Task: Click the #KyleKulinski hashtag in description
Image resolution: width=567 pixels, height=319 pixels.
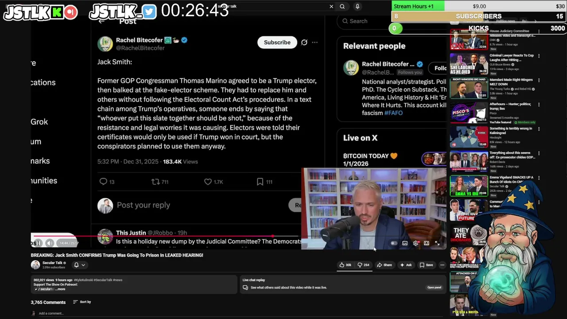Action: (83, 280)
